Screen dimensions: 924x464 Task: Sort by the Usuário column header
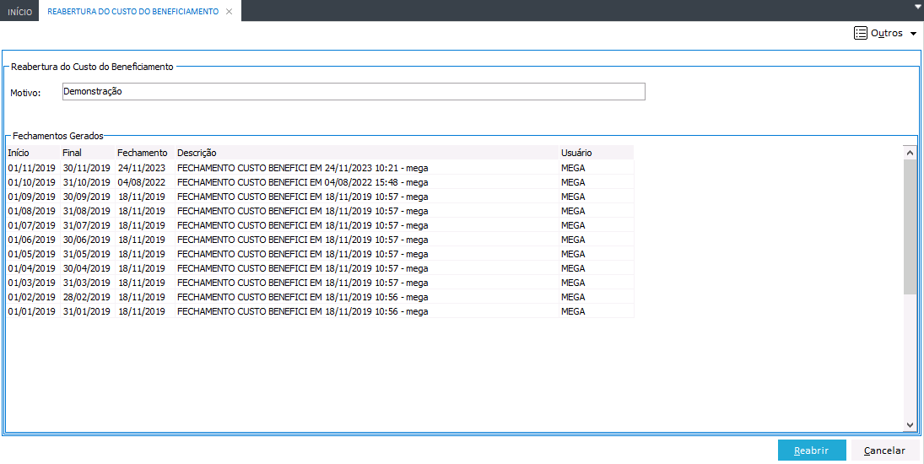click(x=596, y=153)
